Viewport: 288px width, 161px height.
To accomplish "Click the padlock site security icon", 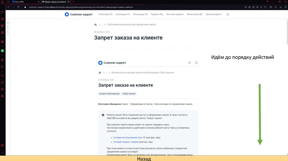I will (25, 7).
